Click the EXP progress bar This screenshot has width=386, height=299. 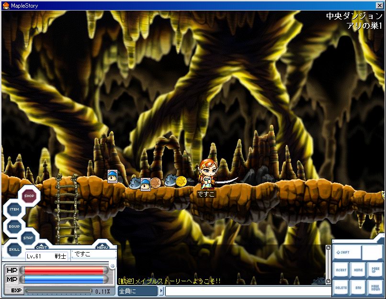[x=58, y=291]
